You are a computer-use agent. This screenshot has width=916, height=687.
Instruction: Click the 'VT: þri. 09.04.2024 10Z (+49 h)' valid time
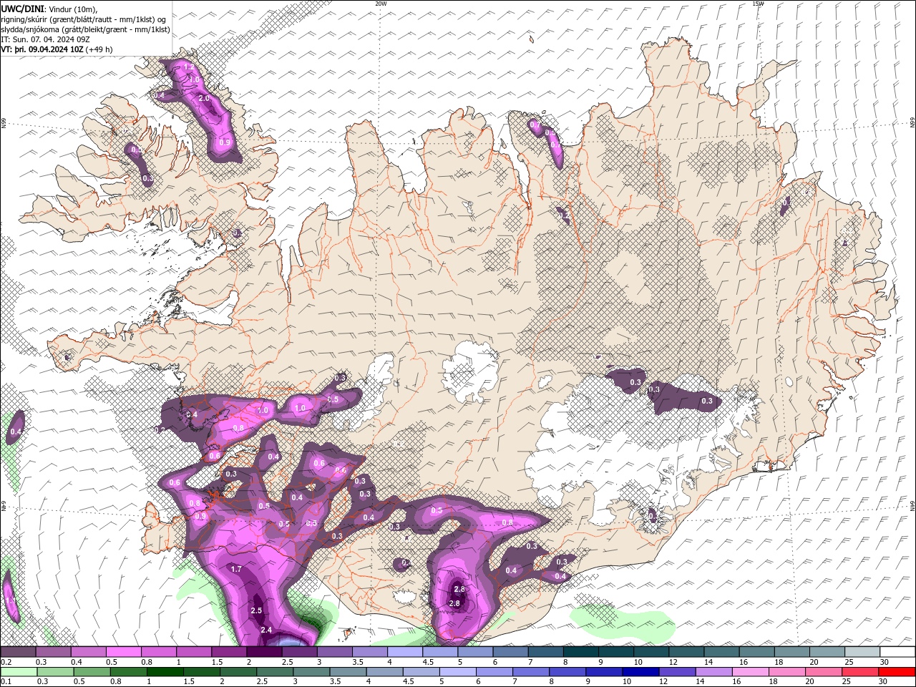point(57,49)
